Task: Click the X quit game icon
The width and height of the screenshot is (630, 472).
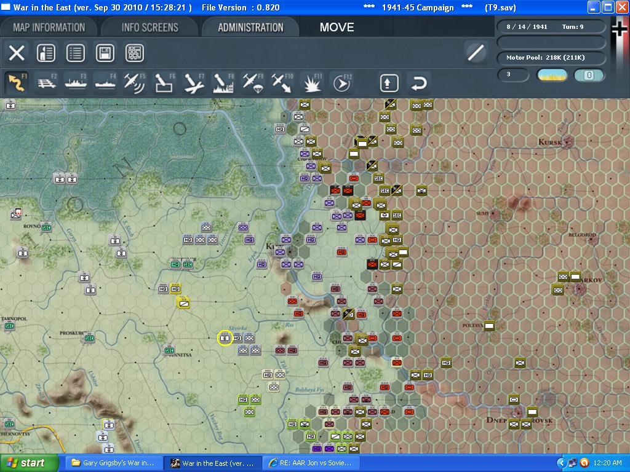Action: pyautogui.click(x=17, y=53)
